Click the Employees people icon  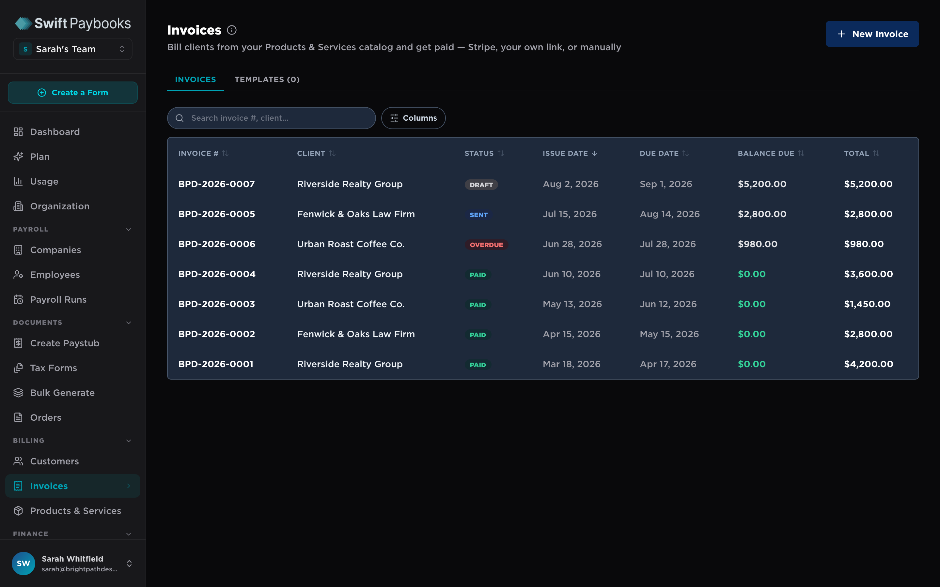[18, 275]
